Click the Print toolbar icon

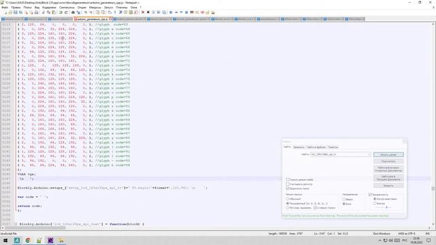(36, 12)
